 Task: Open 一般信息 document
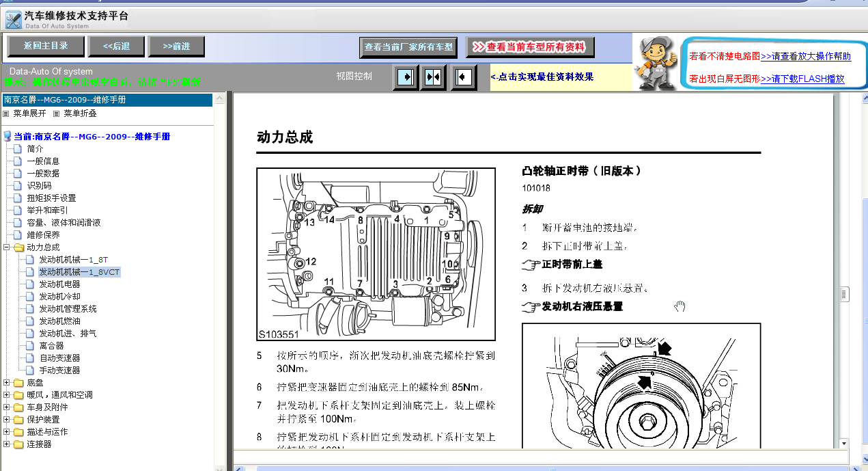coord(43,161)
